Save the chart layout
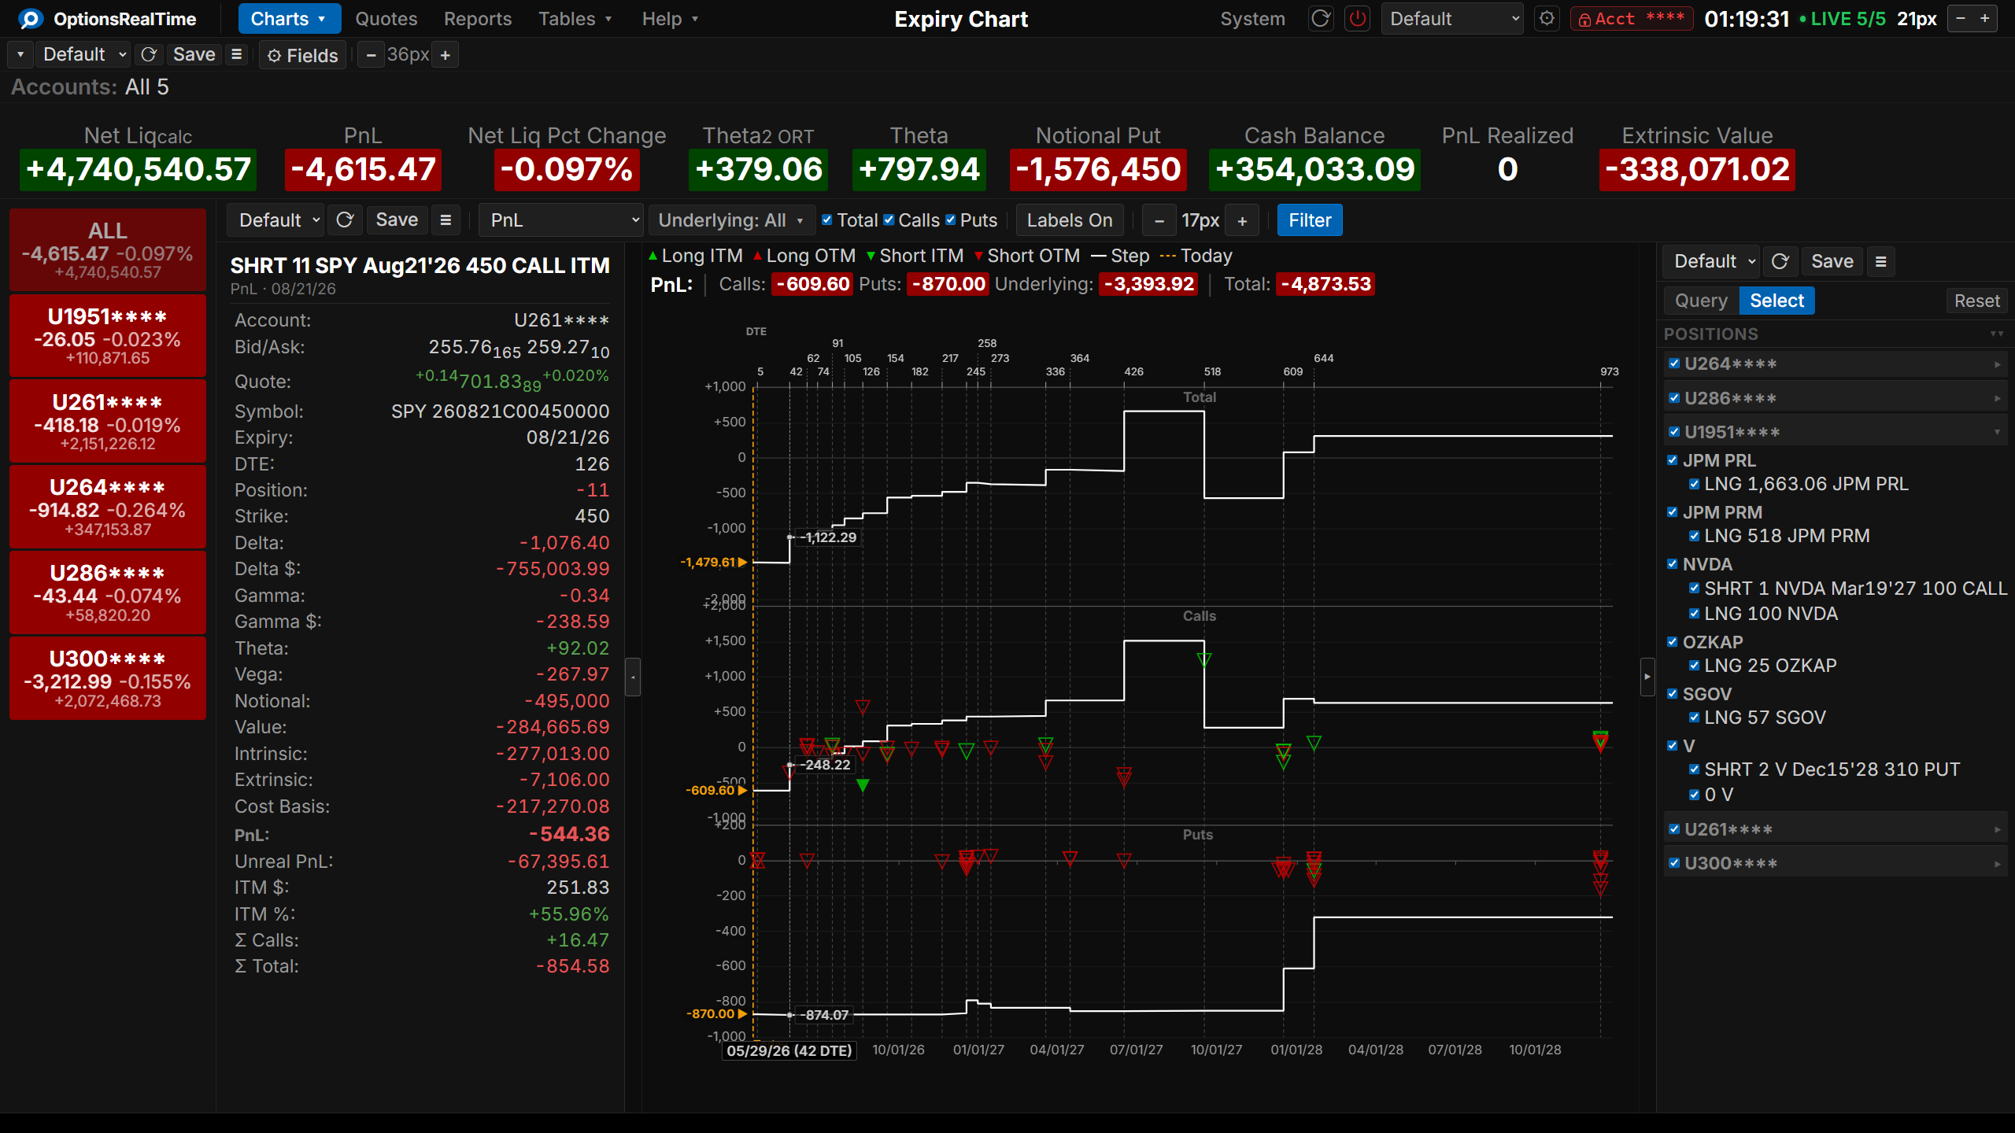Viewport: 2015px width, 1133px height. click(x=397, y=220)
